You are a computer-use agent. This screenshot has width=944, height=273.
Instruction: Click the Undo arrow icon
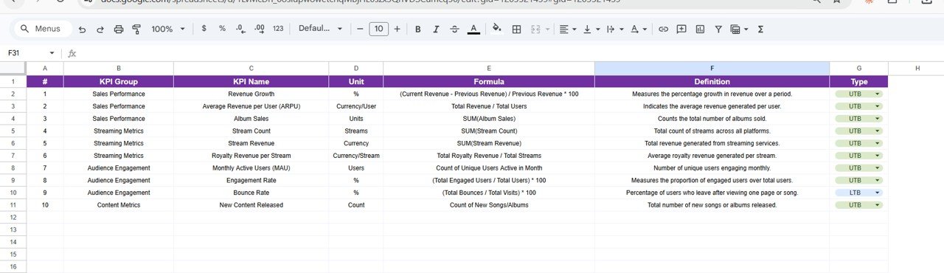(x=81, y=29)
